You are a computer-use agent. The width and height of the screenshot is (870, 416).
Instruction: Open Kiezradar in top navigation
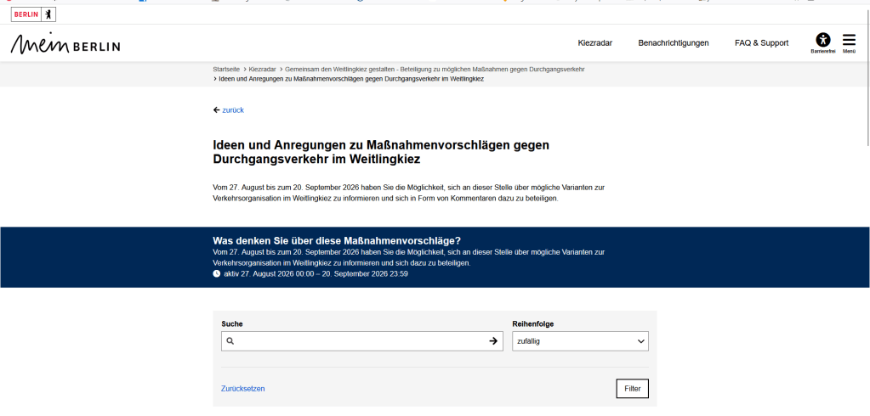coord(594,43)
